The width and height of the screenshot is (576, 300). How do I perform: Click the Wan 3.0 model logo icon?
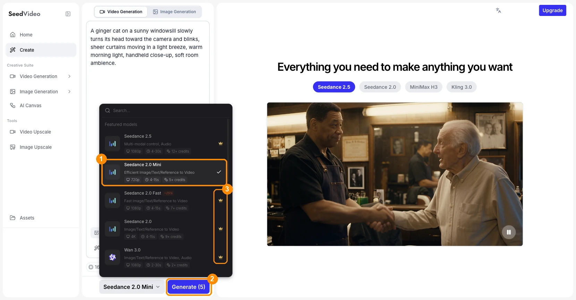[112, 257]
